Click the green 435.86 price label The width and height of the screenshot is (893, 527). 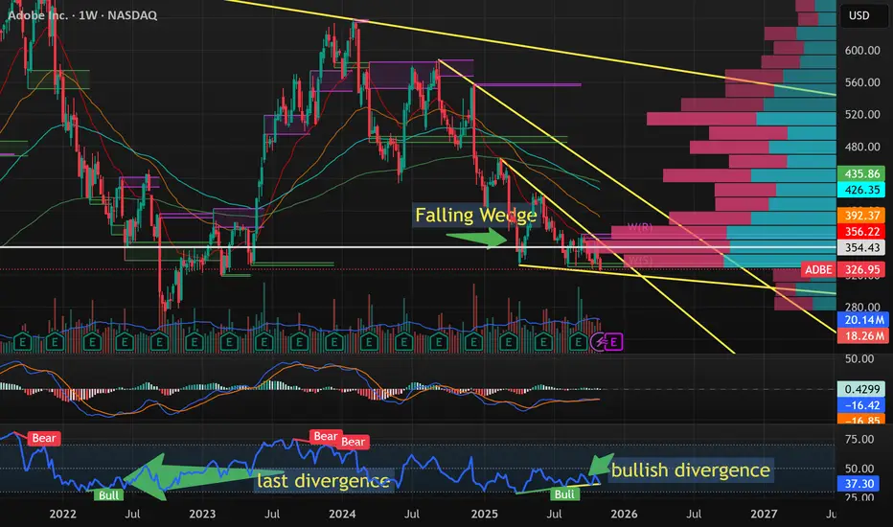pyautogui.click(x=861, y=173)
